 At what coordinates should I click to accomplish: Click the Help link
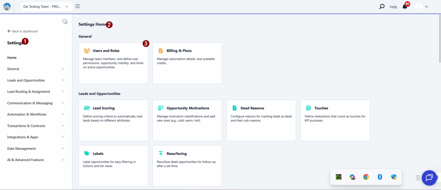click(x=393, y=7)
